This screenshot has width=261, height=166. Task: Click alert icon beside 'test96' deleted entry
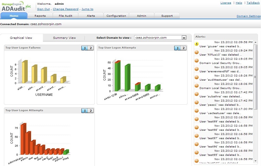197,144
